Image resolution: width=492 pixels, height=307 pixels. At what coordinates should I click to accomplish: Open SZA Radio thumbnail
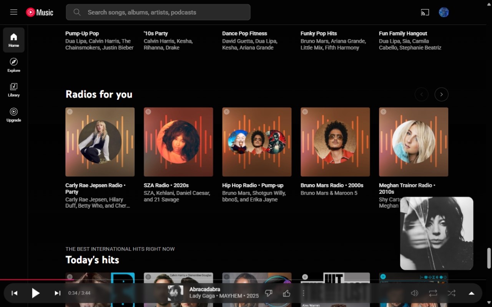pos(178,142)
